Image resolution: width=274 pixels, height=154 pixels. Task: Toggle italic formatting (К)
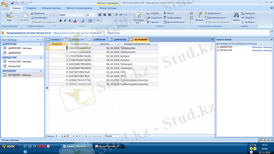(65, 21)
